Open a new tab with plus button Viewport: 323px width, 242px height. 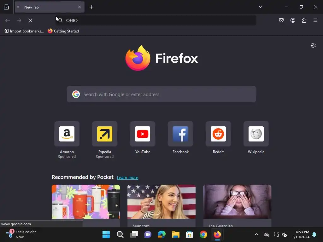tap(91, 7)
